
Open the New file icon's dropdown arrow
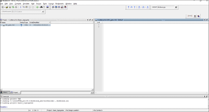pyautogui.click(x=5, y=7)
